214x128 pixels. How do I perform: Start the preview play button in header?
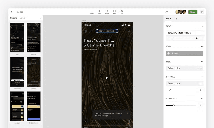pos(202,12)
